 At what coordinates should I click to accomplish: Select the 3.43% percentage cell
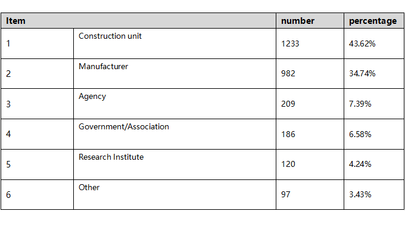point(374,195)
